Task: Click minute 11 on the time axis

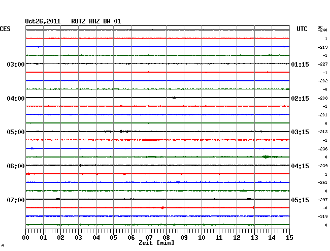Action: tap(219, 237)
